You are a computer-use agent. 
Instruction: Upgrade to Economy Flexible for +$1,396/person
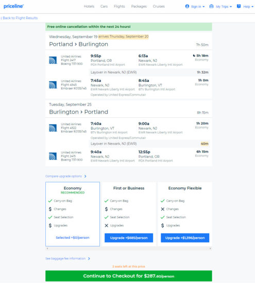point(185,238)
